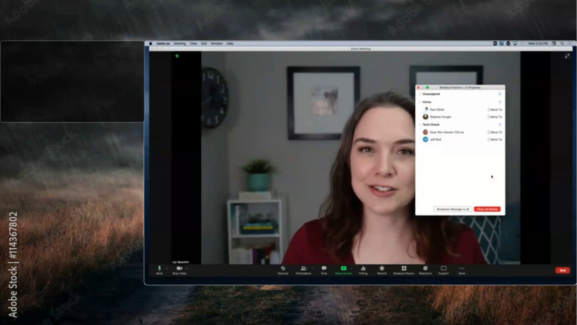
Task: Open the Support toolbar item
Action: [x=443, y=270]
